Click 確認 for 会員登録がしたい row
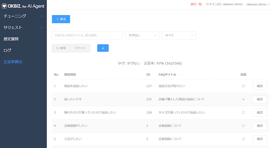 [260, 126]
